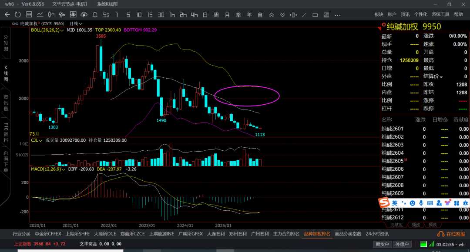Image resolution: width=470 pixels, height=252 pixels.
Task: Select the 季 quarterly period
Action: (238, 15)
